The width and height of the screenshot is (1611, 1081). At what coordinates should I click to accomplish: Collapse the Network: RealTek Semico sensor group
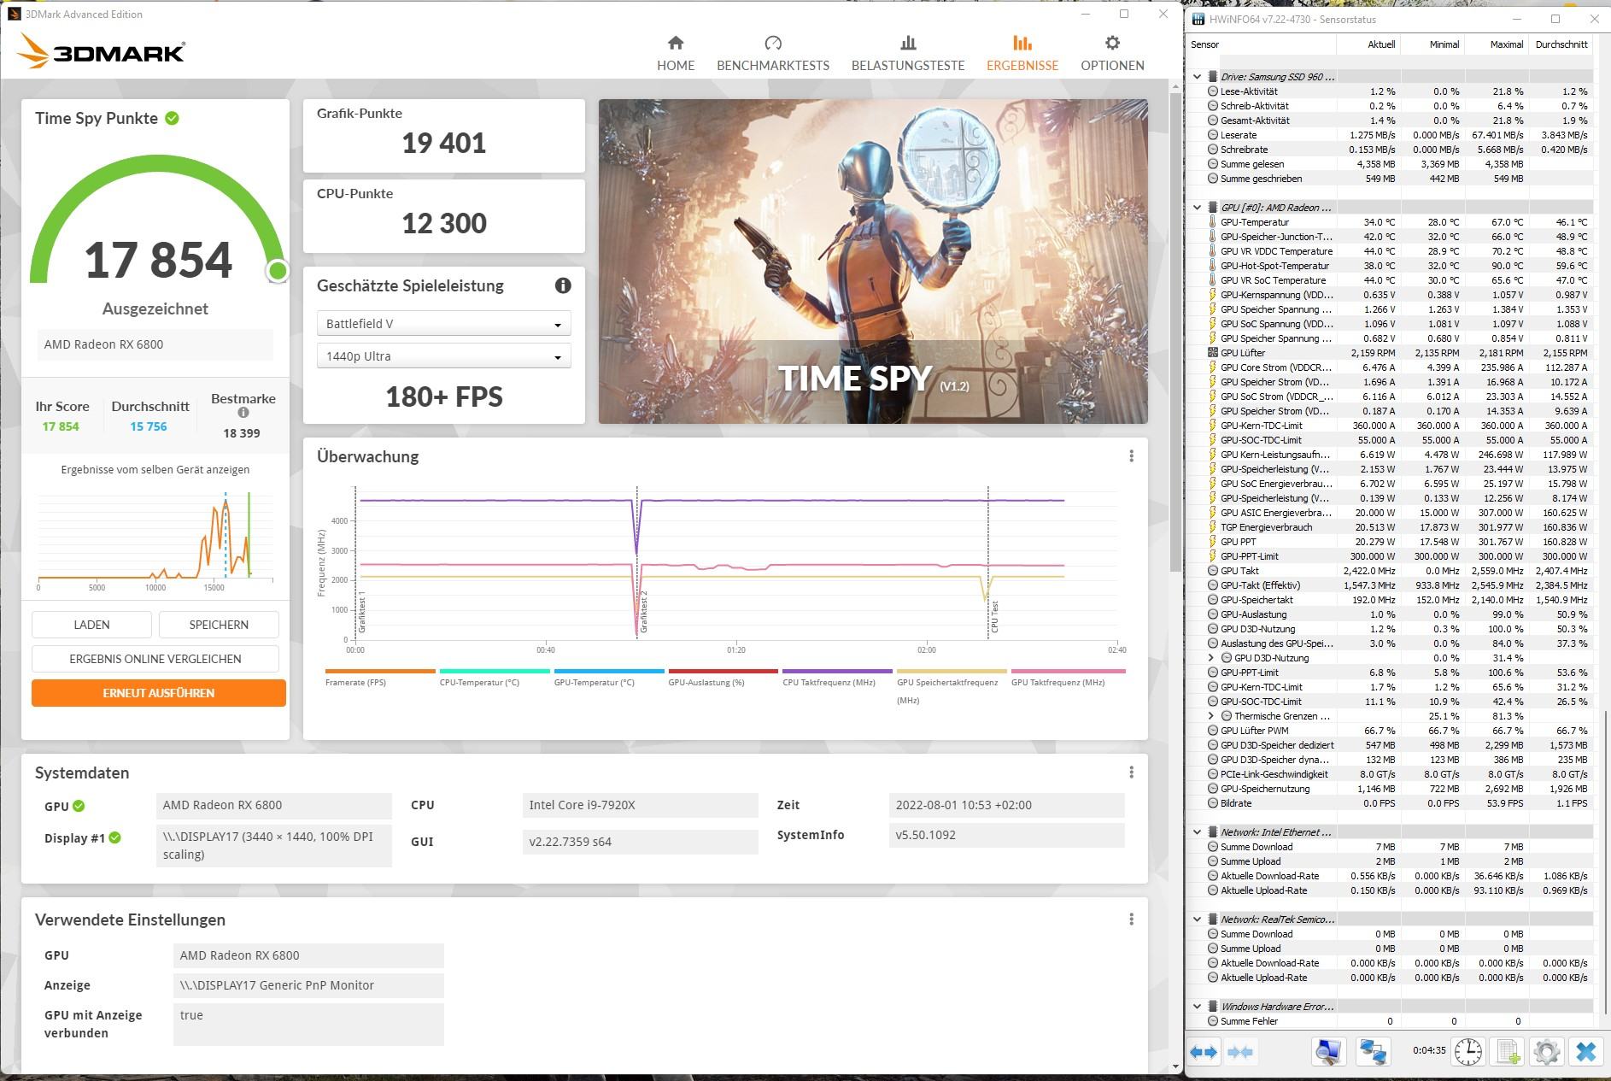coord(1198,919)
